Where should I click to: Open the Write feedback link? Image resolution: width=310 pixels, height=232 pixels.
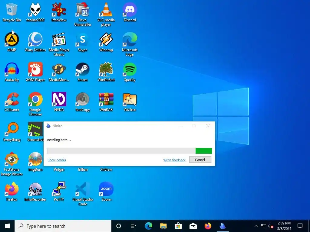[174, 160]
